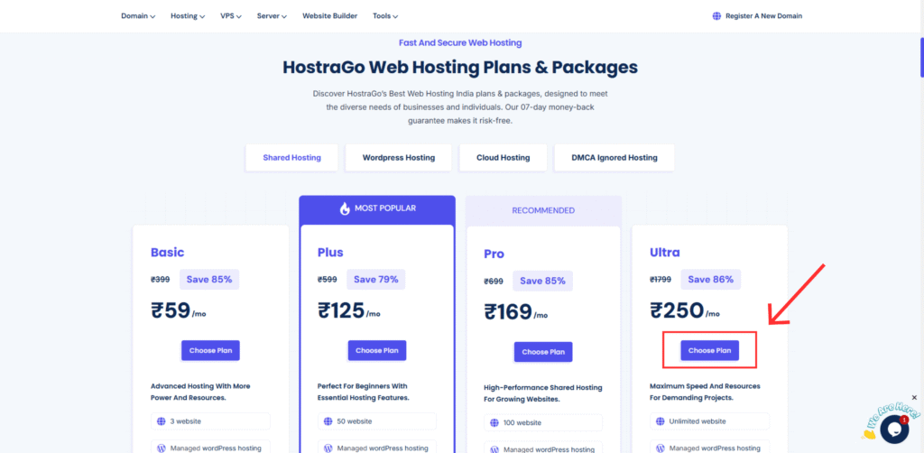Image resolution: width=924 pixels, height=453 pixels.
Task: Click the ₹169 /mo price
Action: 515,312
